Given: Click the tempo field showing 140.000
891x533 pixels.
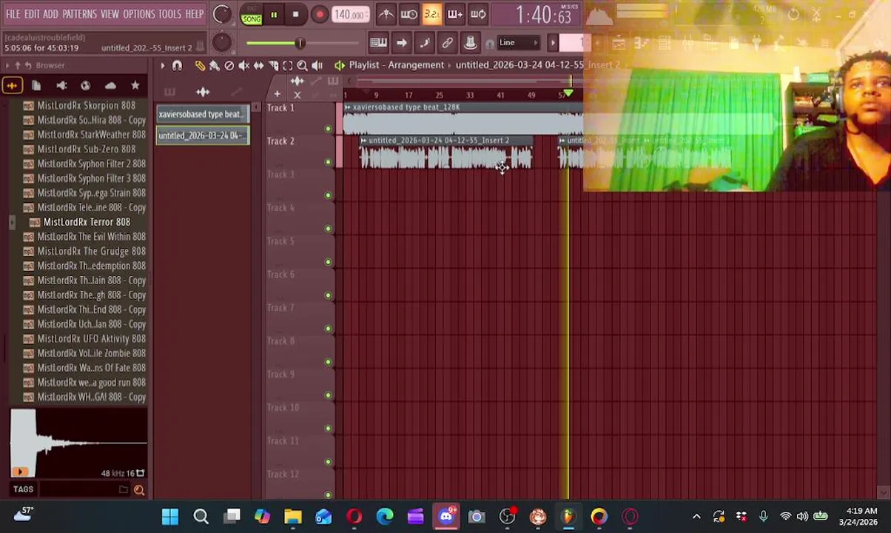Looking at the screenshot, I should 349,15.
